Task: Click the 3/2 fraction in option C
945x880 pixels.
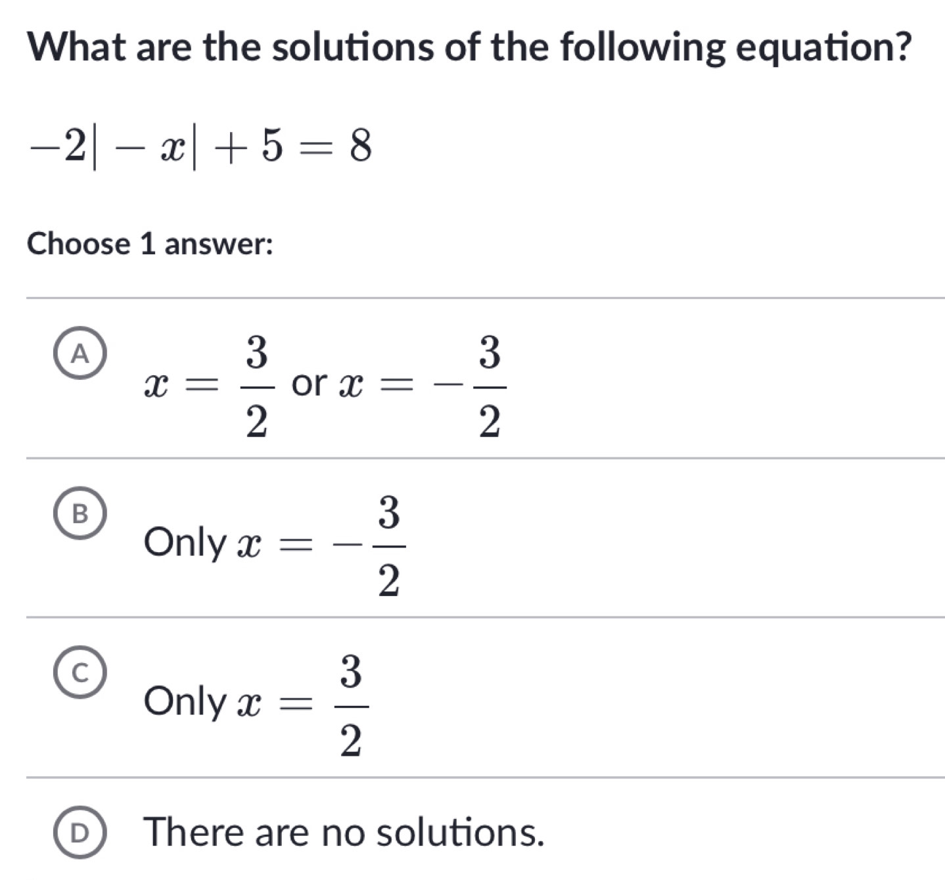Action: coord(351,705)
